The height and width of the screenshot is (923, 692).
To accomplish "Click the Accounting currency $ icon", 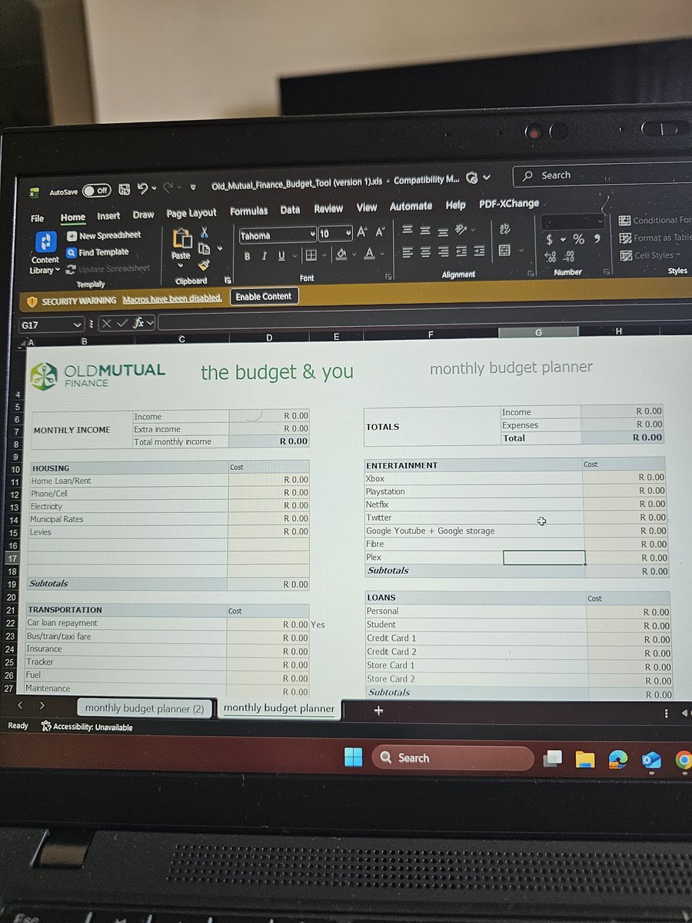I will click(x=550, y=240).
